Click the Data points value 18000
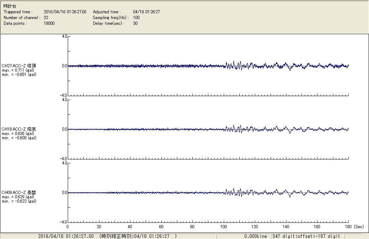 [49, 23]
